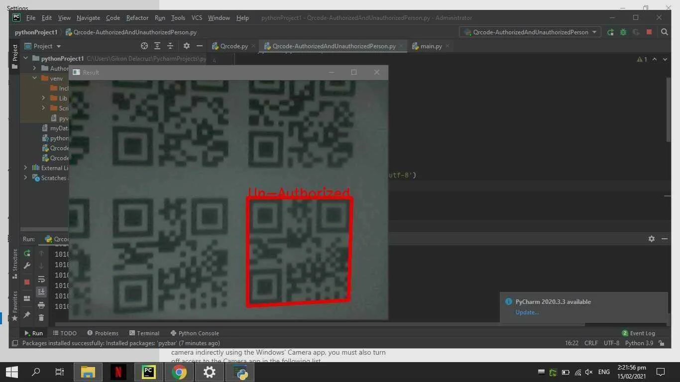Rerun the script in Run panel
Image resolution: width=680 pixels, height=382 pixels.
[x=27, y=253]
